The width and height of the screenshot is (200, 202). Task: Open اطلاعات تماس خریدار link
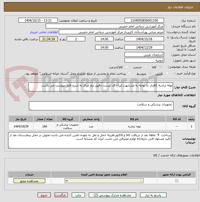pos(44,32)
